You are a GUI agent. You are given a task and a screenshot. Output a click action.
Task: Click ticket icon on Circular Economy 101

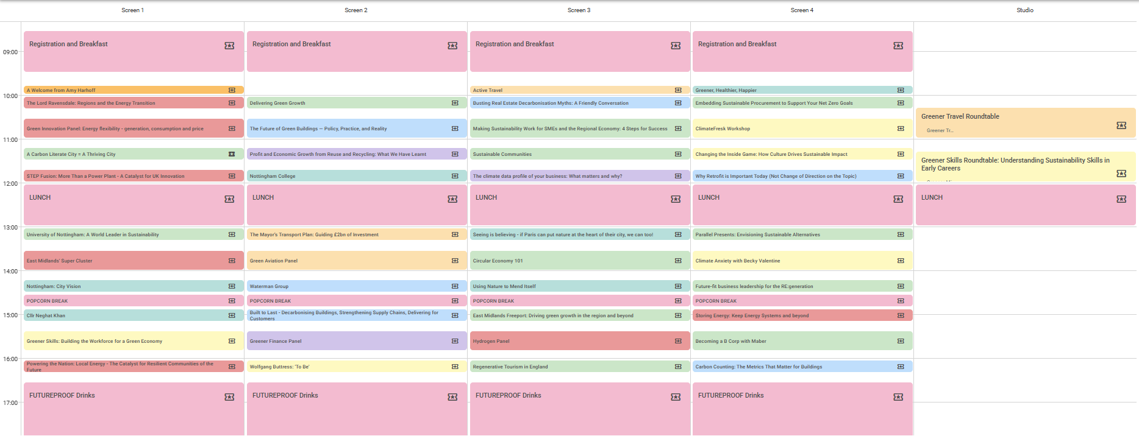coord(678,261)
